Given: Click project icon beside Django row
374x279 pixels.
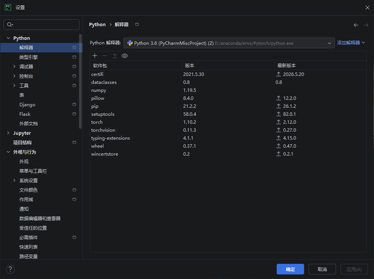Looking at the screenshot, I should 74,104.
